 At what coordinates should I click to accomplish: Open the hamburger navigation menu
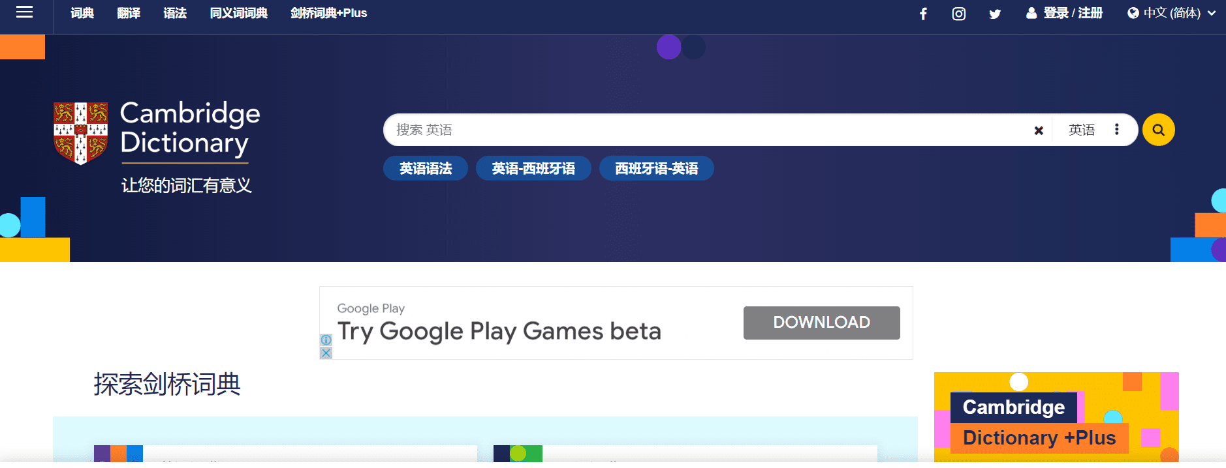point(24,12)
